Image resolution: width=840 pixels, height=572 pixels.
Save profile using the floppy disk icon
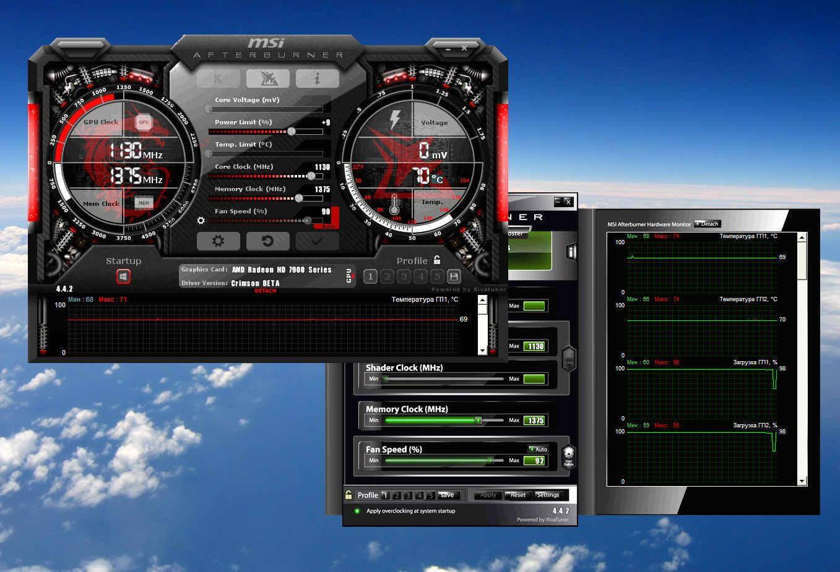(x=454, y=276)
